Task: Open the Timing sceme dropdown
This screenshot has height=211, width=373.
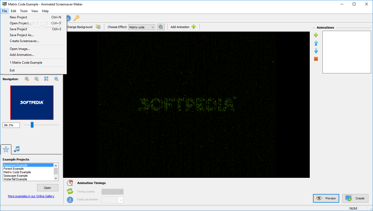Action: tap(112, 192)
